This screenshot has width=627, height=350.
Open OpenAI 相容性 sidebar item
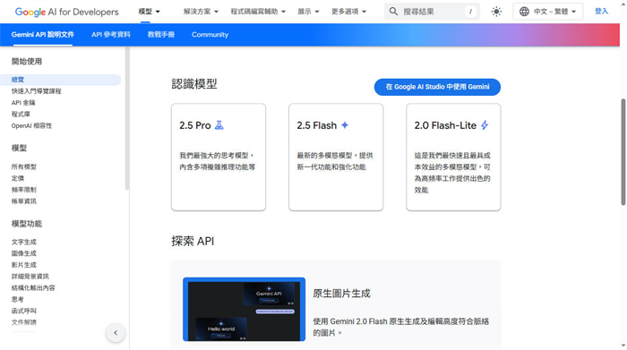(x=31, y=125)
